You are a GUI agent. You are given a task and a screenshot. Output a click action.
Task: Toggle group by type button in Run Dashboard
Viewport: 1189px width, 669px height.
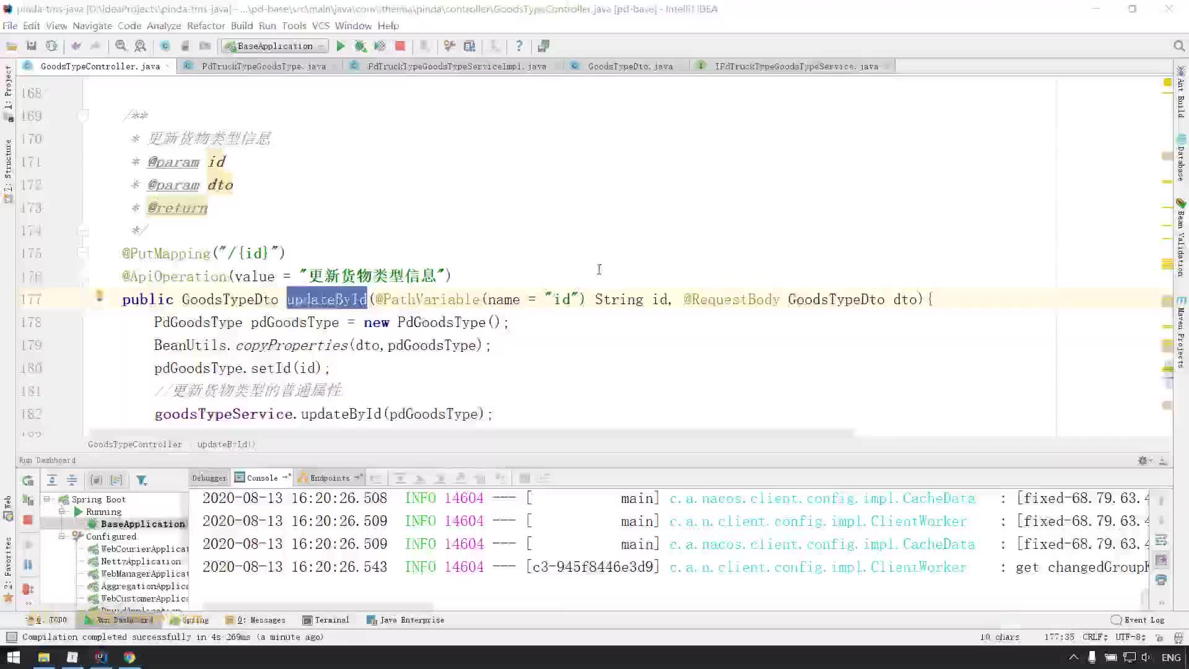tap(97, 480)
